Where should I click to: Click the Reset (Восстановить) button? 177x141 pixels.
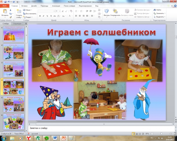(x=30, y=14)
